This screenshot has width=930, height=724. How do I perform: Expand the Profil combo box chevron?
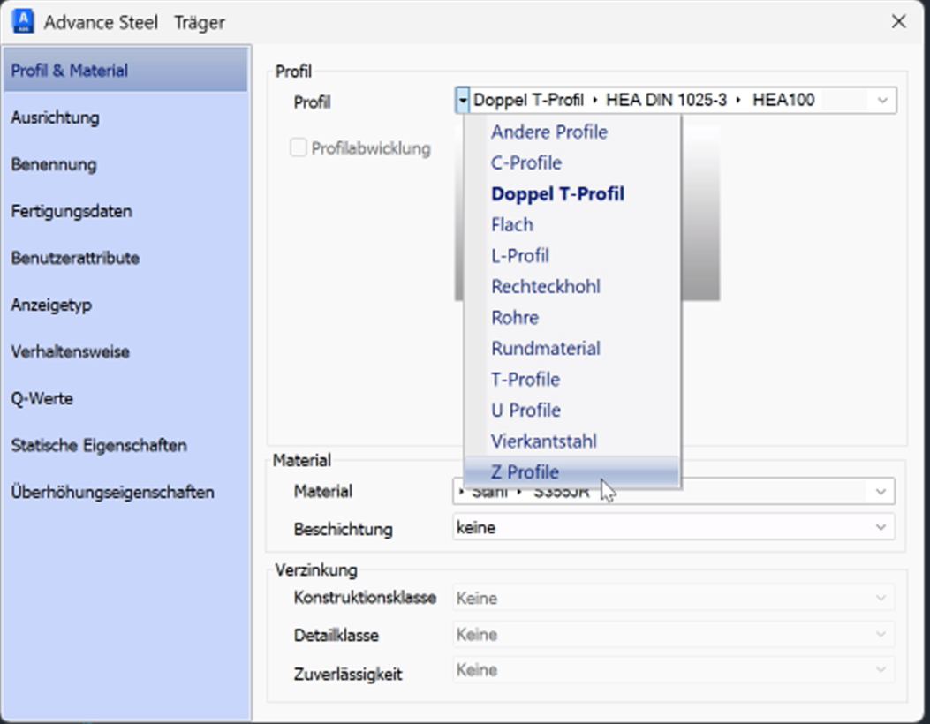pyautogui.click(x=882, y=101)
